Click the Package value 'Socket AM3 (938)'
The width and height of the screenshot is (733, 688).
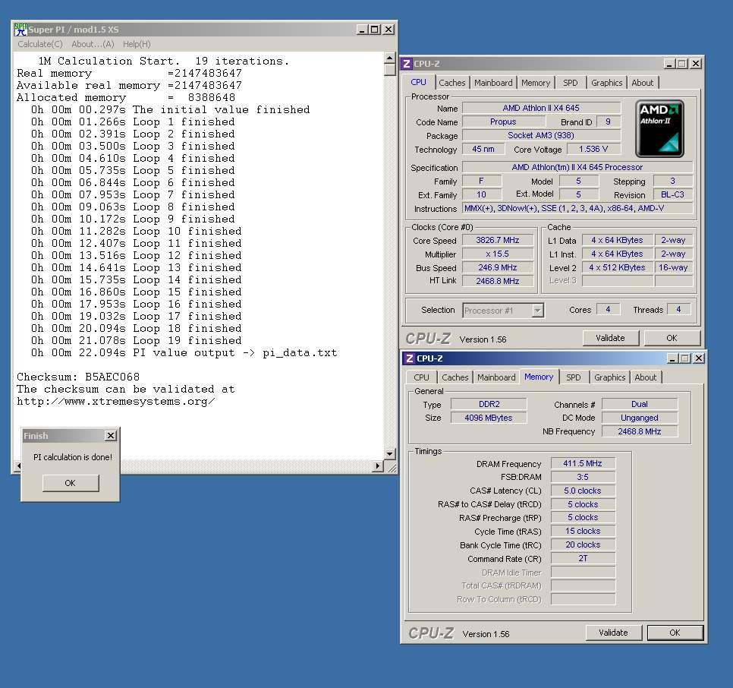[541, 136]
